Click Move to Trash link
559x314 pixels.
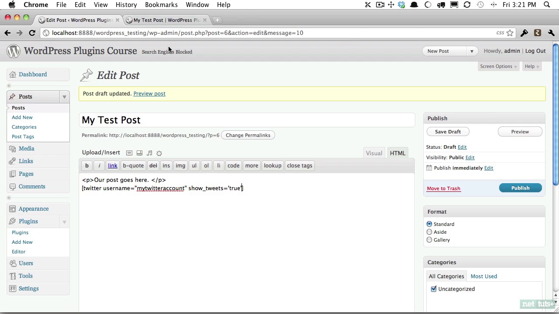point(443,188)
